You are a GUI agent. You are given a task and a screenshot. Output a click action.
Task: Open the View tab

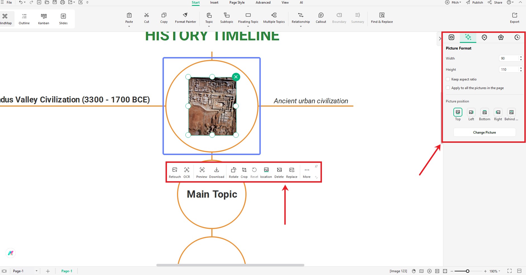coord(285,3)
